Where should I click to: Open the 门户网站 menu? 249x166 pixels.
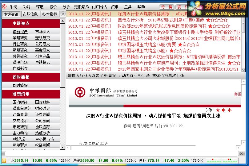99,7
